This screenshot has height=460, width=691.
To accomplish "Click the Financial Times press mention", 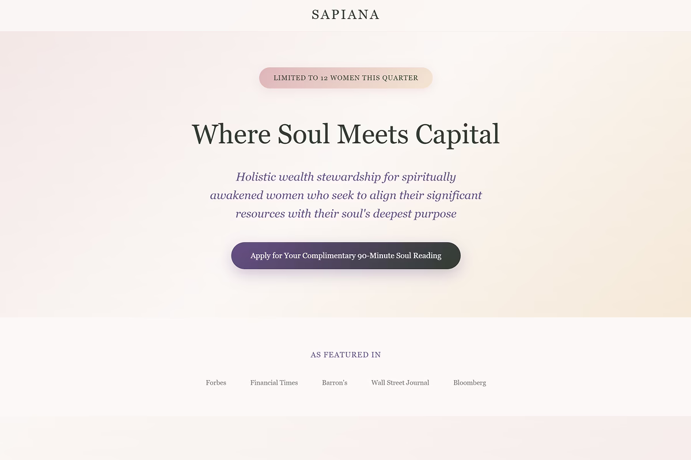I will (274, 382).
